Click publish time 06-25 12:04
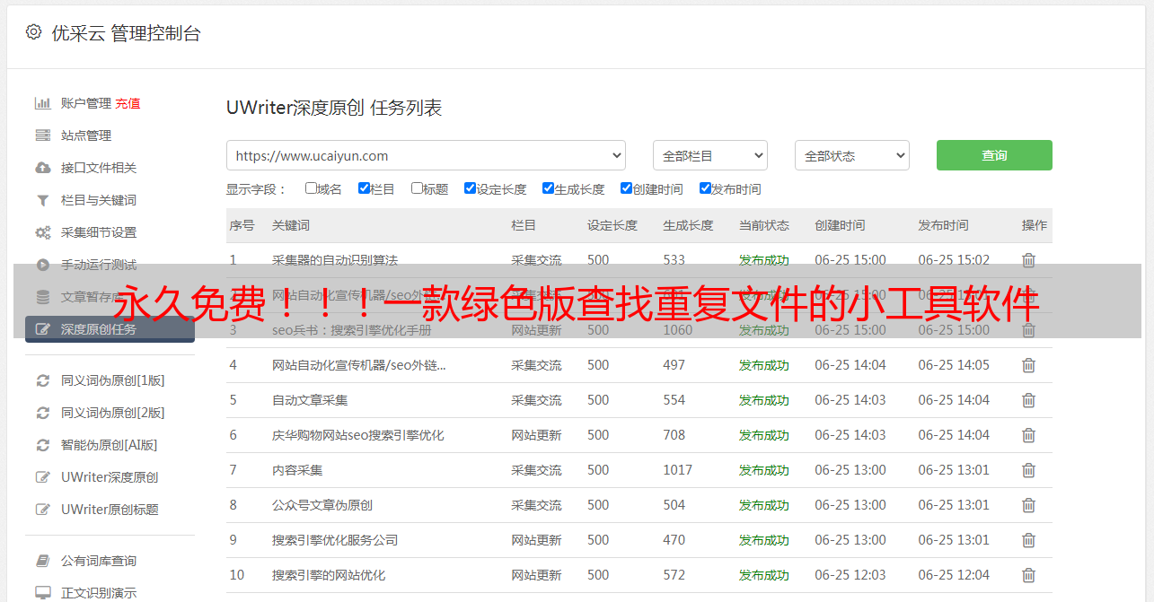This screenshot has height=602, width=1154. point(954,575)
